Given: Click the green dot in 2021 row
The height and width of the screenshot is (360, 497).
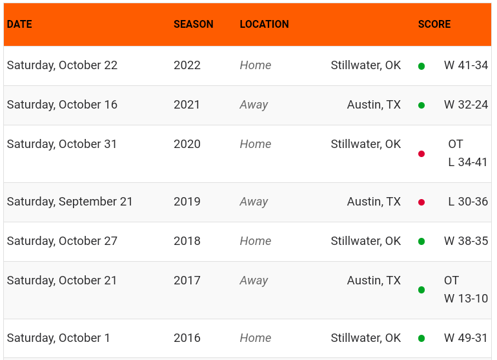Looking at the screenshot, I should click(x=421, y=105).
